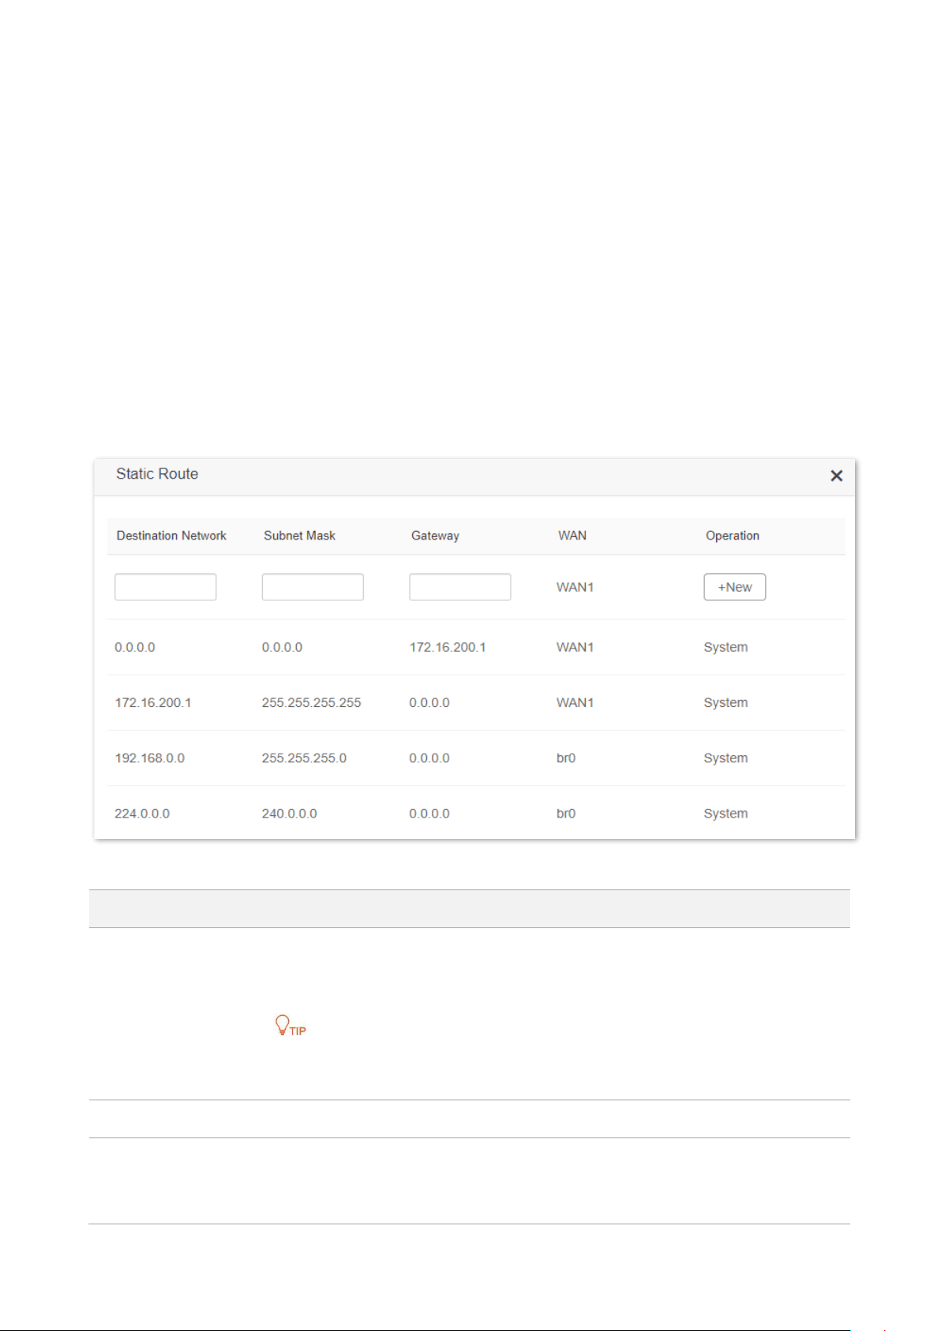Click the Operation column header
This screenshot has width=941, height=1331.
tap(733, 536)
